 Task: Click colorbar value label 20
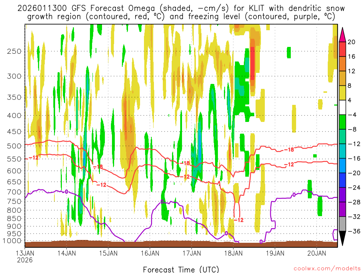[352, 42]
